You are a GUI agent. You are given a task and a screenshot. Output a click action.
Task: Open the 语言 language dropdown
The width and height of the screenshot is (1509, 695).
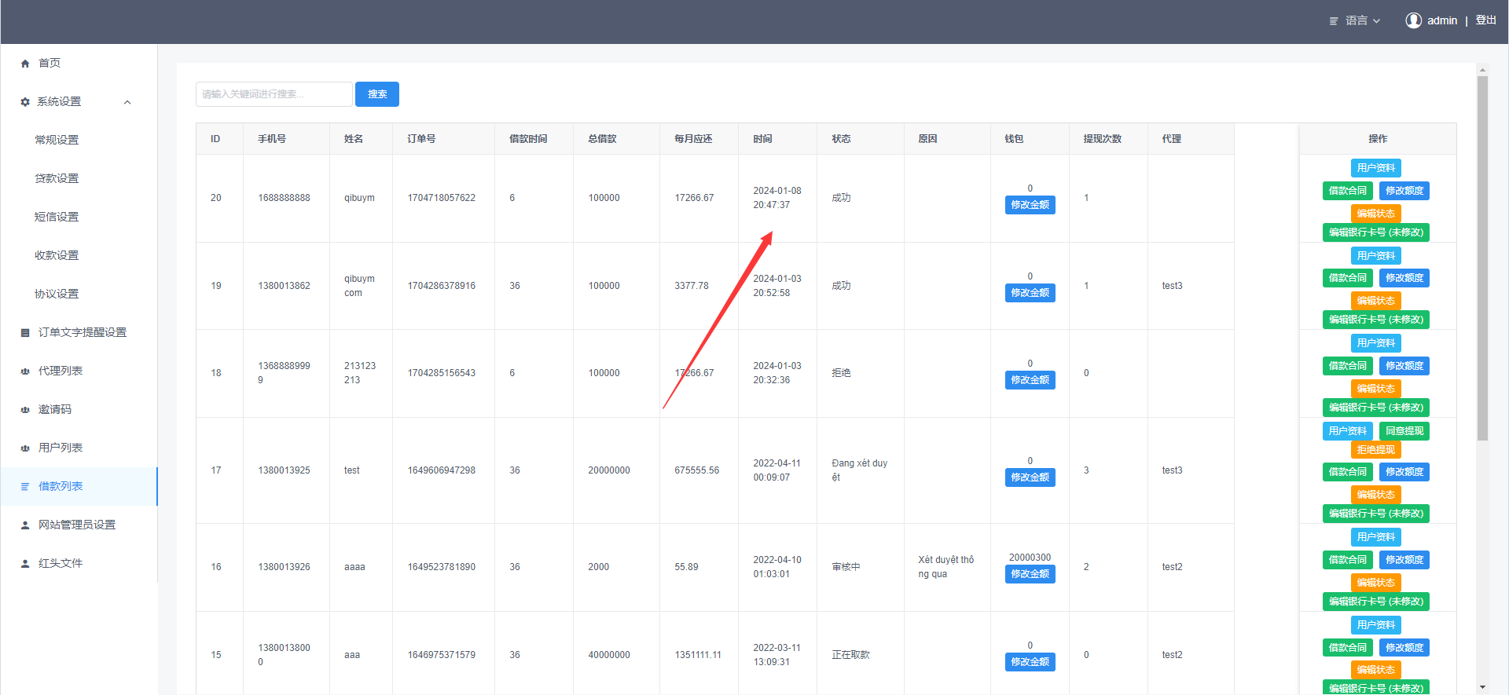(1356, 20)
